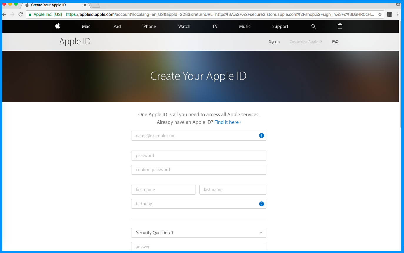Click the film strip extension icon
The height and width of the screenshot is (253, 404).
click(x=390, y=14)
